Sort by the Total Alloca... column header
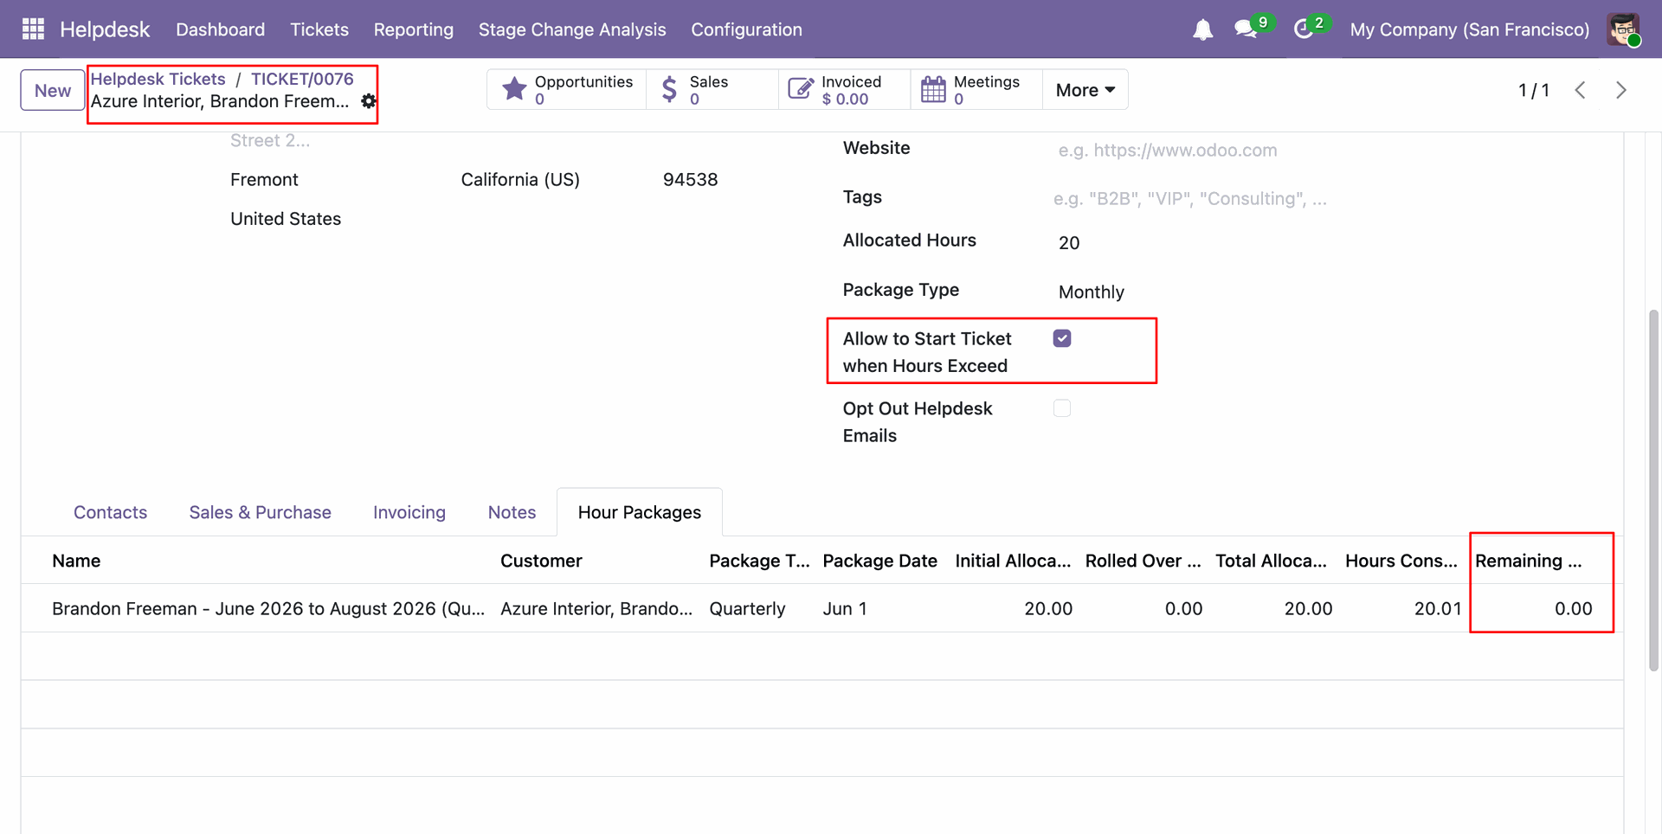The width and height of the screenshot is (1662, 834). pos(1271,561)
